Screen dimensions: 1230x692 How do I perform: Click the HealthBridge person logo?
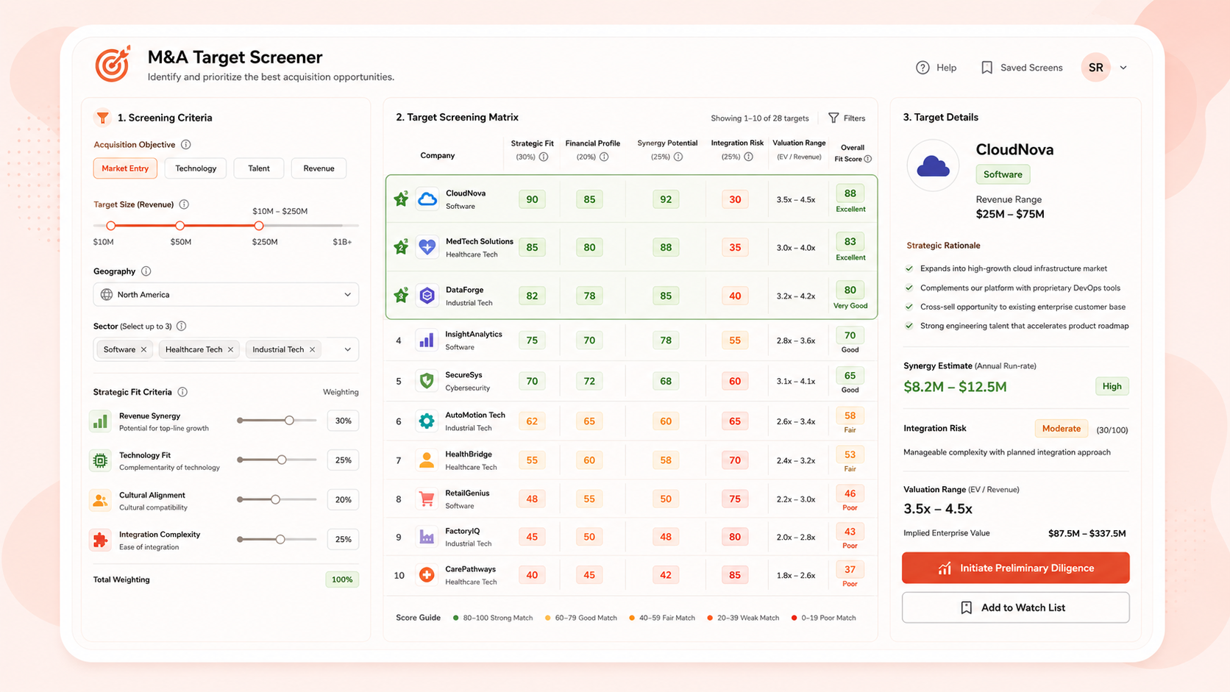[x=427, y=460]
